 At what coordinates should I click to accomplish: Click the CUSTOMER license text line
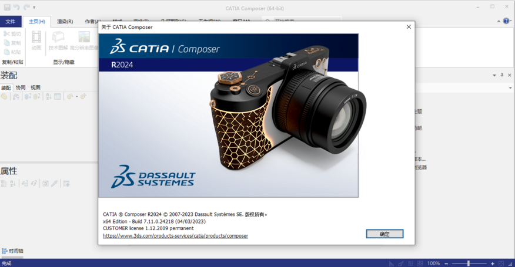click(148, 228)
